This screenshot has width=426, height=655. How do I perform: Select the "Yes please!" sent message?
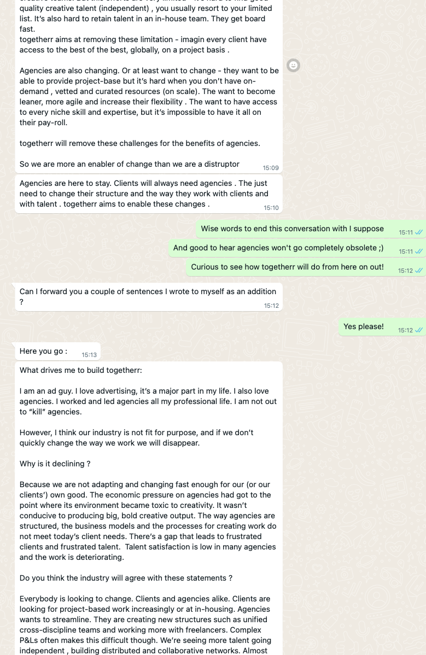click(363, 327)
